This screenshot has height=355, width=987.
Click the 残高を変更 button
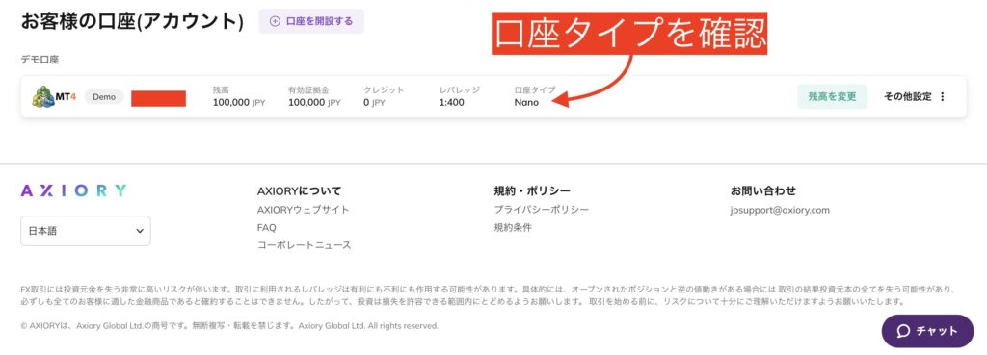pos(832,97)
